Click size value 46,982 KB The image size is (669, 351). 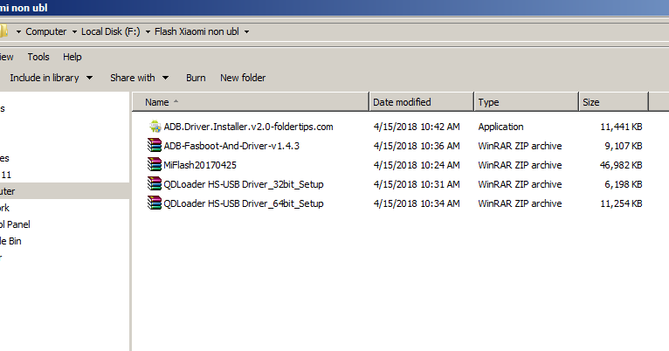[x=621, y=165]
